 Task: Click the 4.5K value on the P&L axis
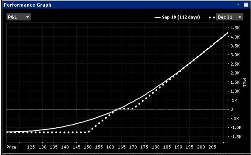coord(235,28)
